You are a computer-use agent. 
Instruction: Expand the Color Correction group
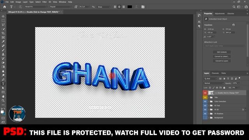[x=209, y=101]
